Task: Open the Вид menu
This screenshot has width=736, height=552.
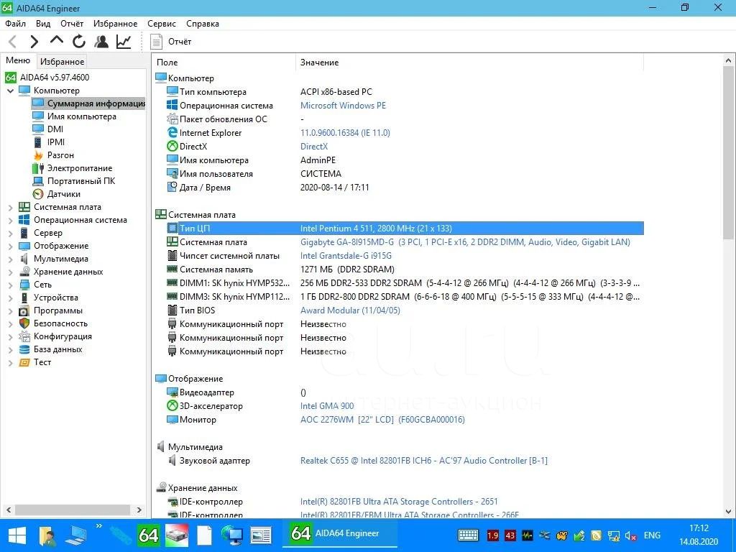Action: (x=43, y=24)
